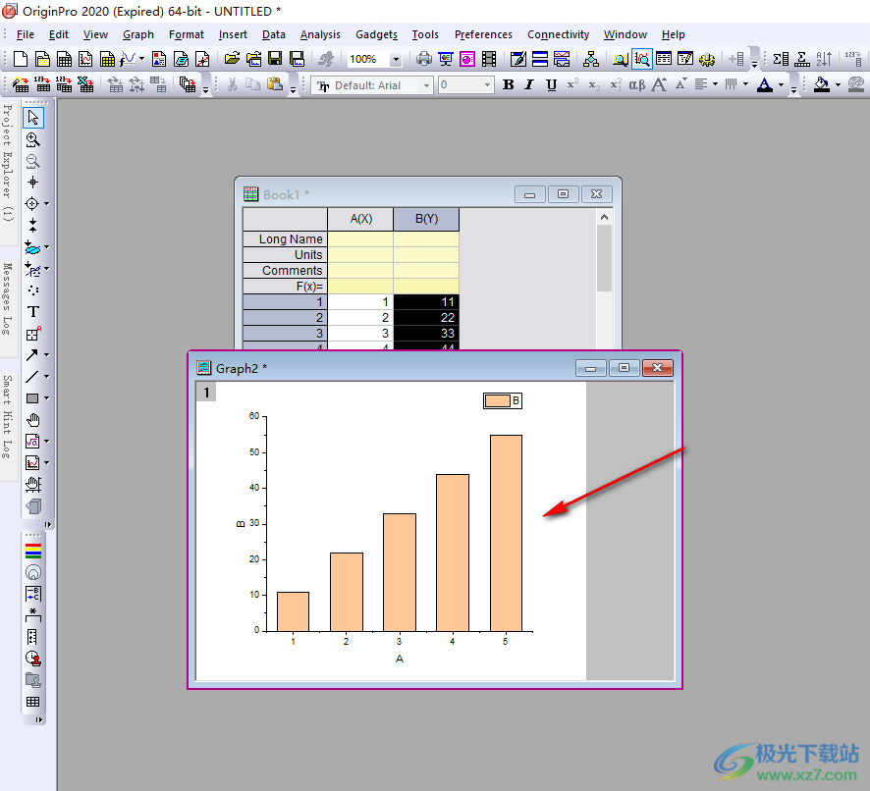The width and height of the screenshot is (870, 791).
Task: Click the Save Project disk icon
Action: coord(275,59)
